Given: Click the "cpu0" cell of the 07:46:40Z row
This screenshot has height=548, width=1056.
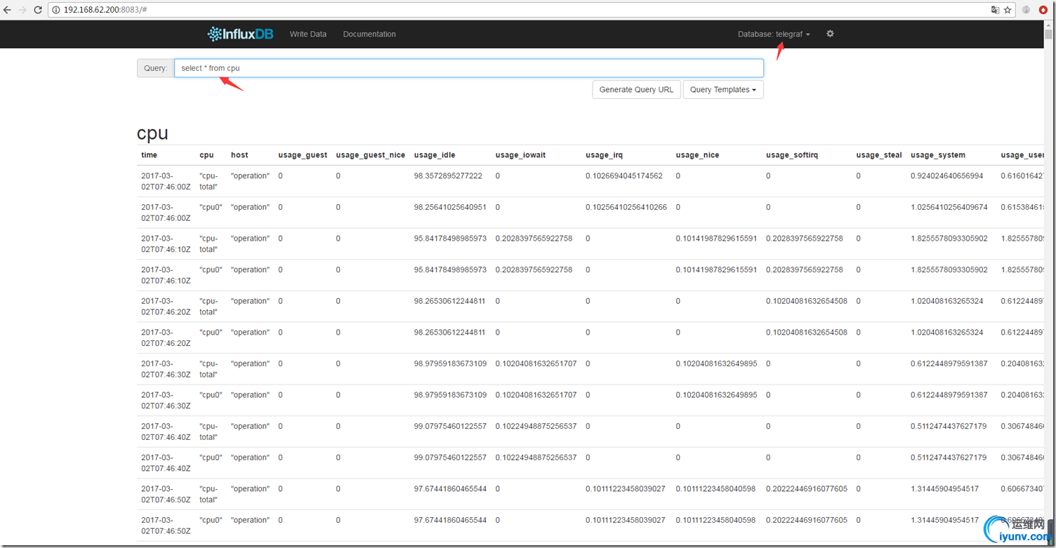Looking at the screenshot, I should (211, 457).
